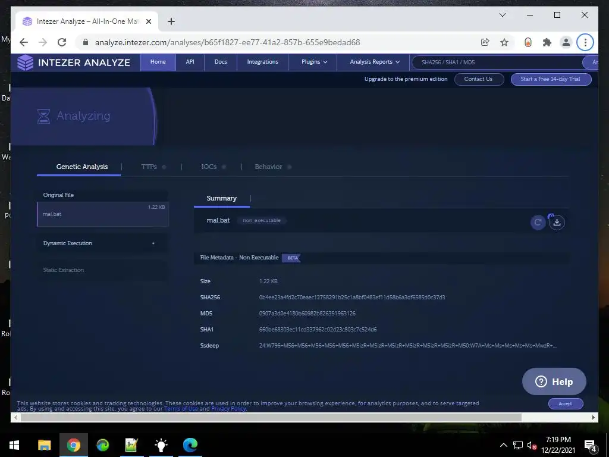Switch to the IOCs tab

coord(209,167)
